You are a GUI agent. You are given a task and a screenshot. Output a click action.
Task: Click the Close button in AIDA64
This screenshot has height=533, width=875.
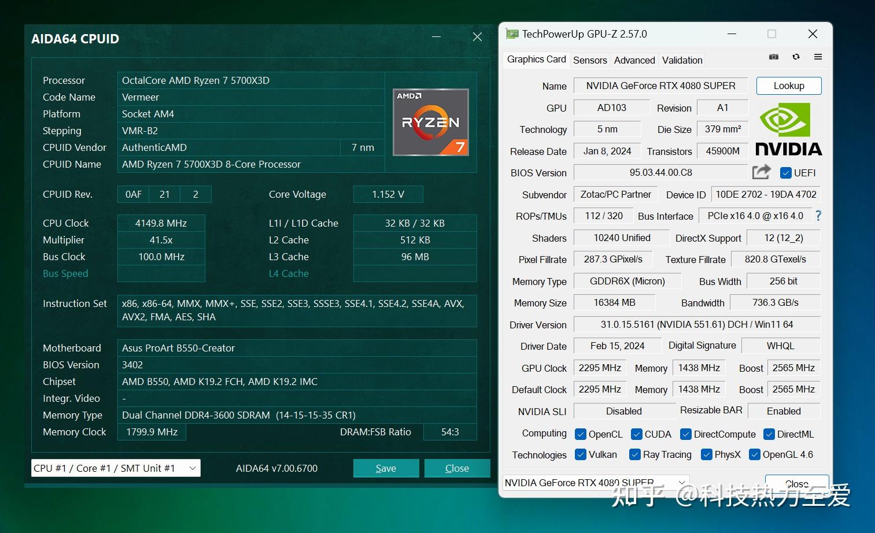(457, 468)
